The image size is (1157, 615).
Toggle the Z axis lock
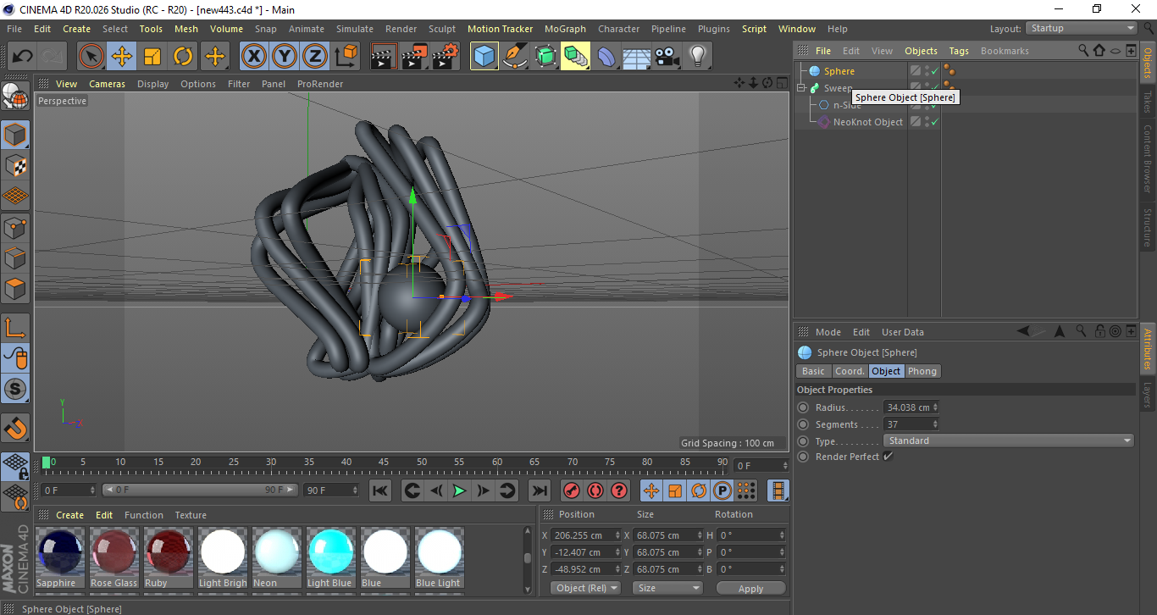point(314,57)
